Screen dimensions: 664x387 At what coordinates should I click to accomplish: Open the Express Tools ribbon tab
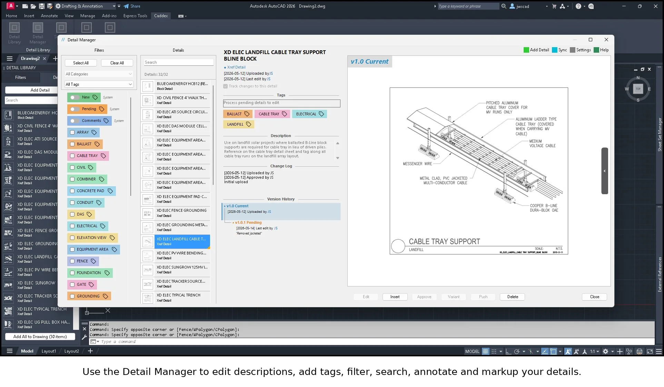click(x=135, y=16)
